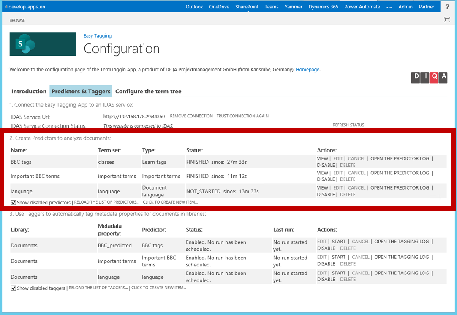Click Trust Connection Again
This screenshot has height=315, width=457.
point(242,116)
